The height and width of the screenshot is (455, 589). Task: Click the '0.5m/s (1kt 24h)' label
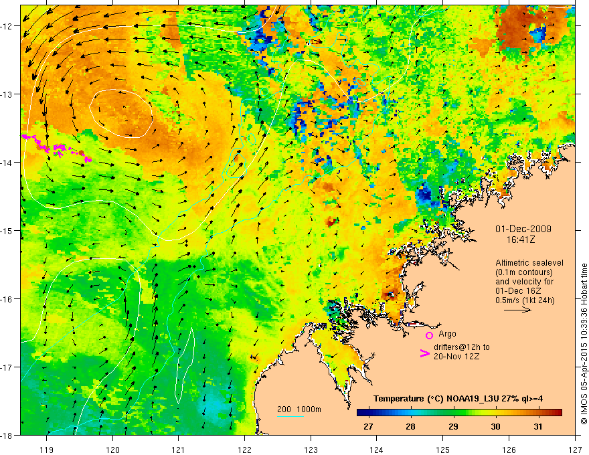525,300
